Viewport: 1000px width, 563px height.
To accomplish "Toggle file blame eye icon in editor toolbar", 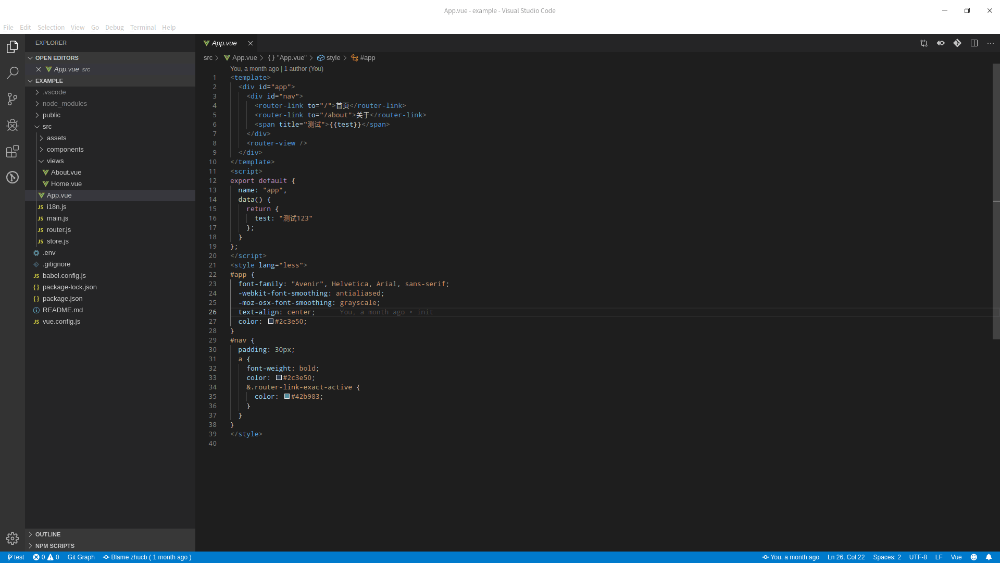I will pos(941,43).
